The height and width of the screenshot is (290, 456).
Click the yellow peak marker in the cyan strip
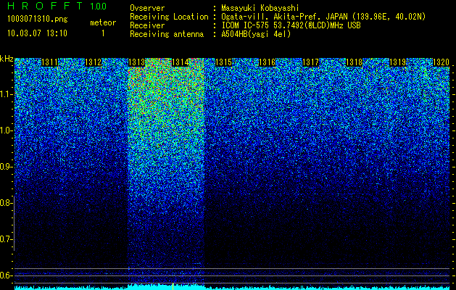coord(173,286)
